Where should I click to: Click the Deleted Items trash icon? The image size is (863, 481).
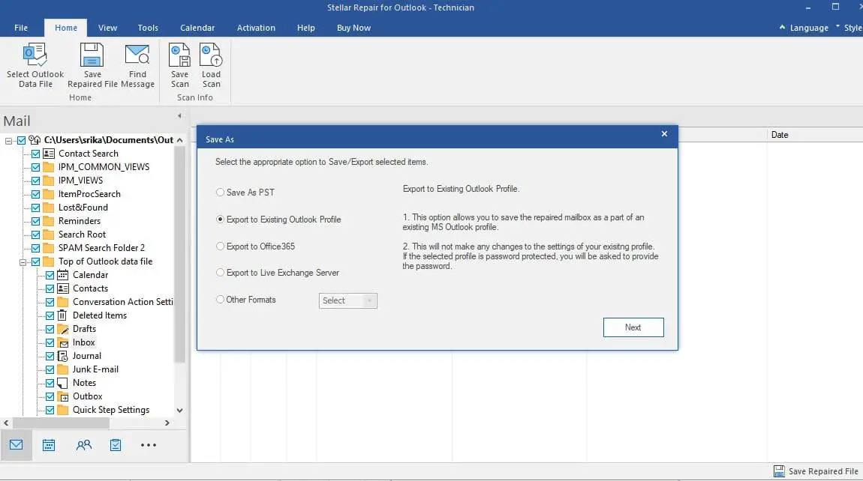point(62,315)
